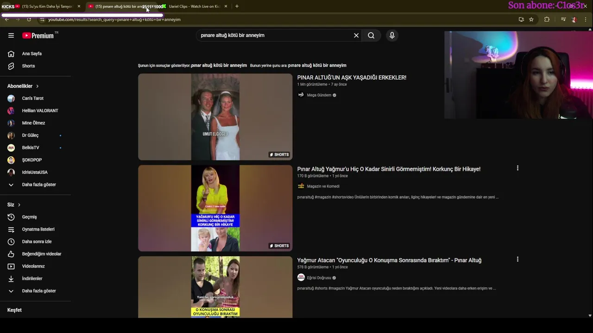This screenshot has height=333, width=593.
Task: Click the browser address bar URL
Action: [x=114, y=19]
